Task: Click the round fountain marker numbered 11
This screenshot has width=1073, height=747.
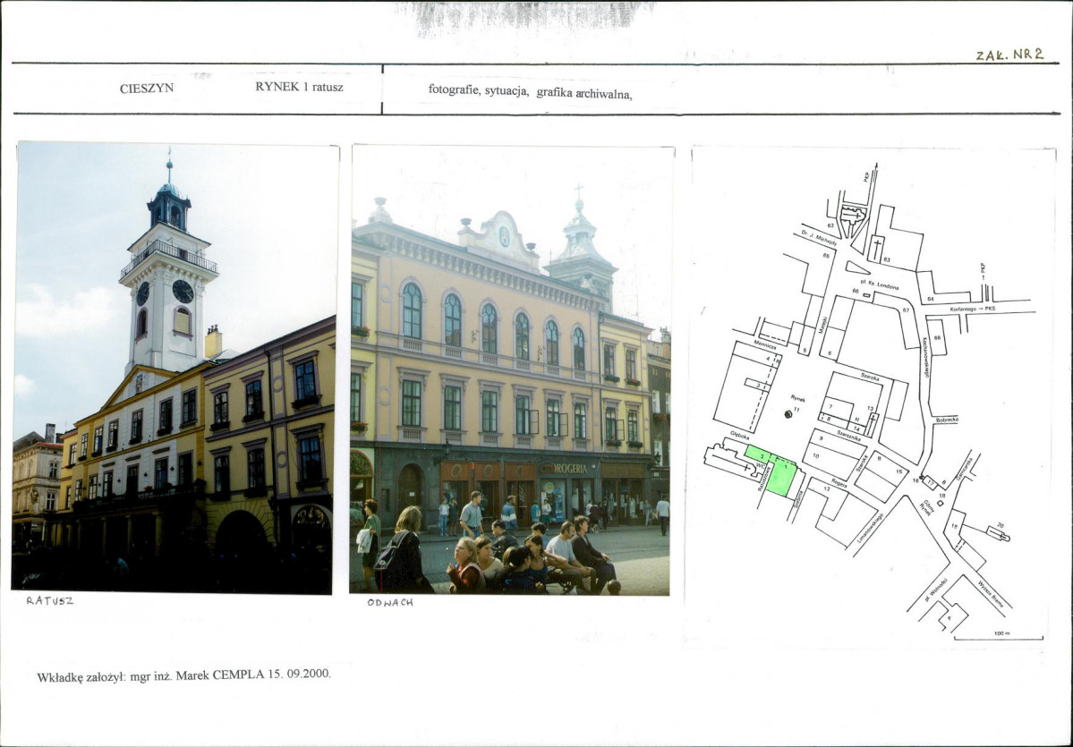Action: click(x=788, y=413)
